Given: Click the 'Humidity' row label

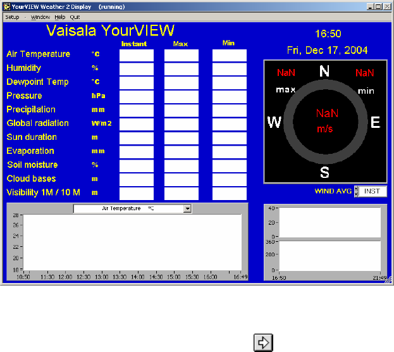Looking at the screenshot, I should pyautogui.click(x=23, y=68).
